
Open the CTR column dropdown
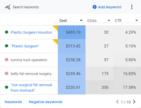[137, 20]
